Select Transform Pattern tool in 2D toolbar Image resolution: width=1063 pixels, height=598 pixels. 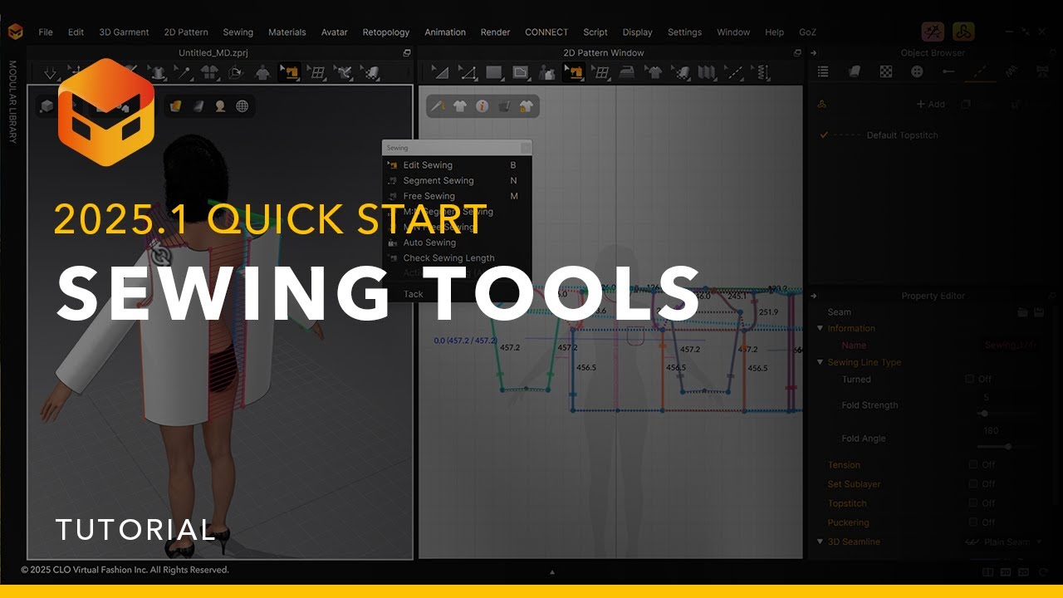coord(441,72)
